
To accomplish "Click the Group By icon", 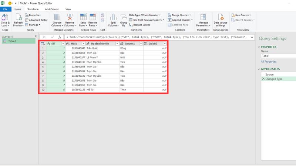I will pyautogui.click(x=123, y=18).
